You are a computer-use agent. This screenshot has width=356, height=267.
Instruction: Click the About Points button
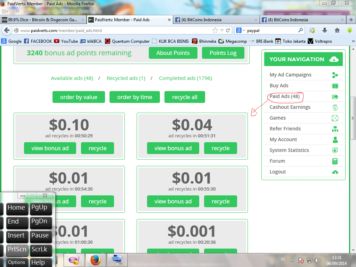tap(173, 53)
